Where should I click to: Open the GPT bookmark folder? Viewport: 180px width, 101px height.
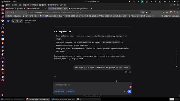pyautogui.click(x=68, y=16)
